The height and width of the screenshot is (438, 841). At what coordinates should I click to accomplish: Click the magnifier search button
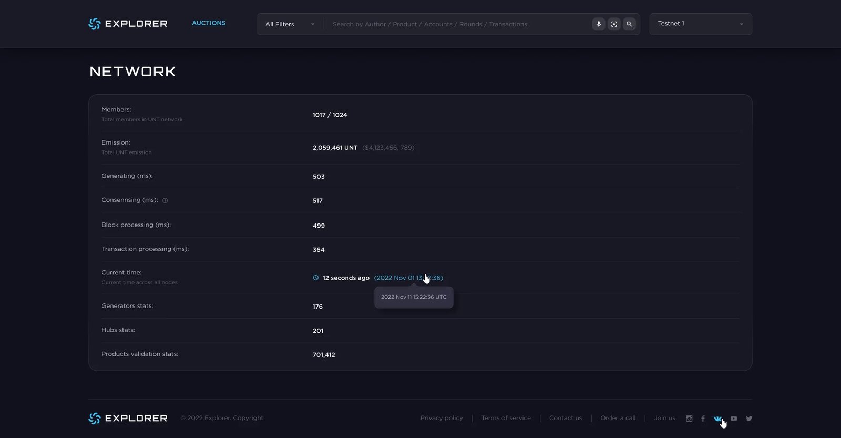click(x=629, y=24)
